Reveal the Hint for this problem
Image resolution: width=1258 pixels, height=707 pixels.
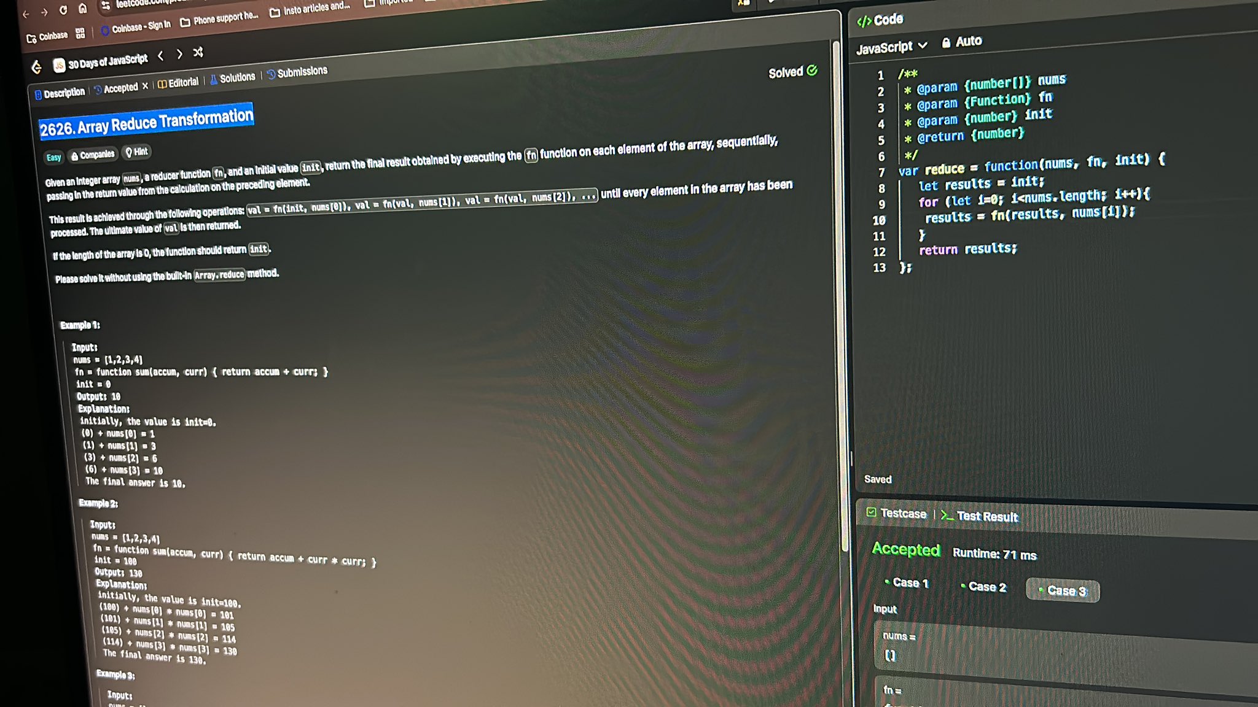tap(136, 152)
